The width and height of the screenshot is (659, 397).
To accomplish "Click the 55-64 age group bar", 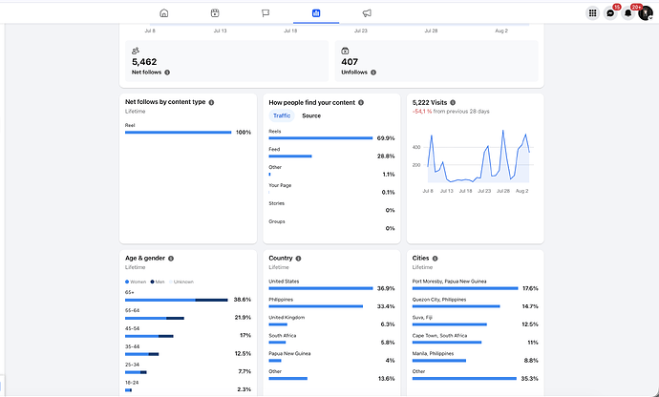I will pyautogui.click(x=155, y=318).
